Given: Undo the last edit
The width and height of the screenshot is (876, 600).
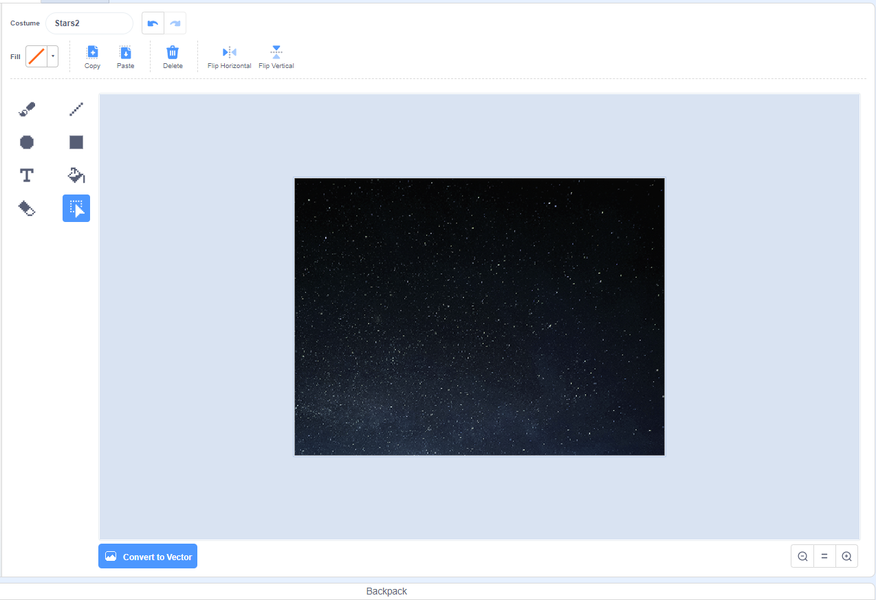Looking at the screenshot, I should [x=152, y=23].
